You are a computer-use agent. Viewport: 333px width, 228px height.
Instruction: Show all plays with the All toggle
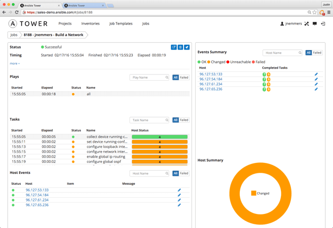click(x=175, y=78)
